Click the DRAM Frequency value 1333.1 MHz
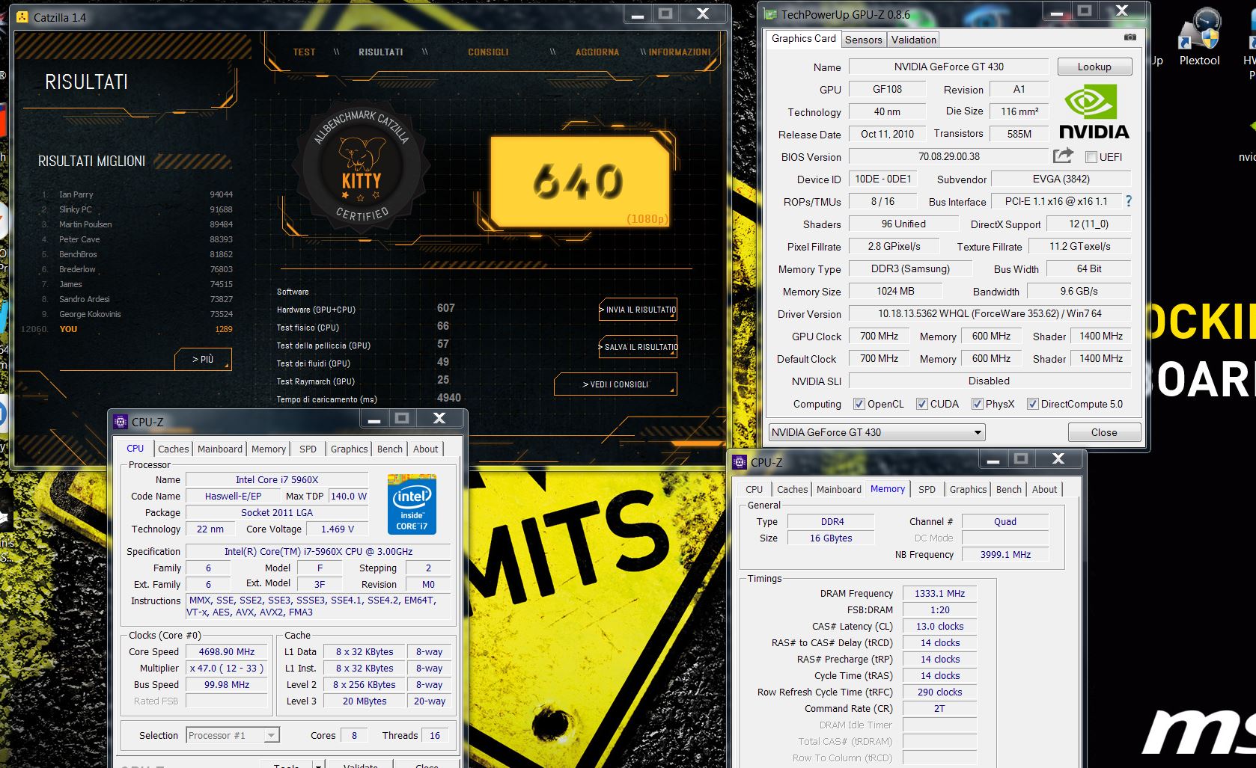Viewport: 1256px width, 768px height. pos(939,593)
